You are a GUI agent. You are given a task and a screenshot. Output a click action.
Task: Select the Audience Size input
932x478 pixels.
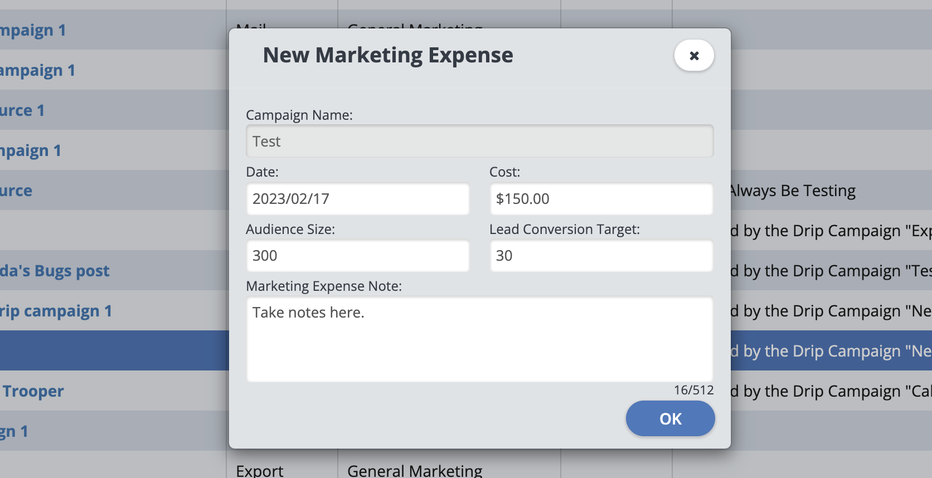(x=358, y=256)
